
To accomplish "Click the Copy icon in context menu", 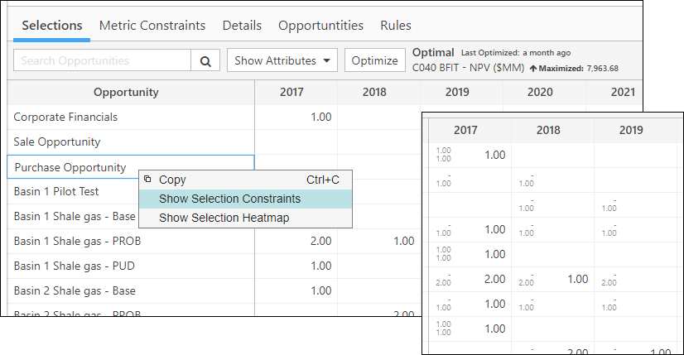I will coord(147,179).
